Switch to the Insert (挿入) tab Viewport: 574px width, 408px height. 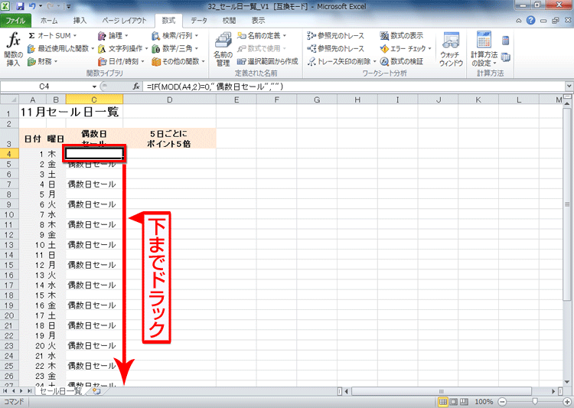pyautogui.click(x=80, y=21)
